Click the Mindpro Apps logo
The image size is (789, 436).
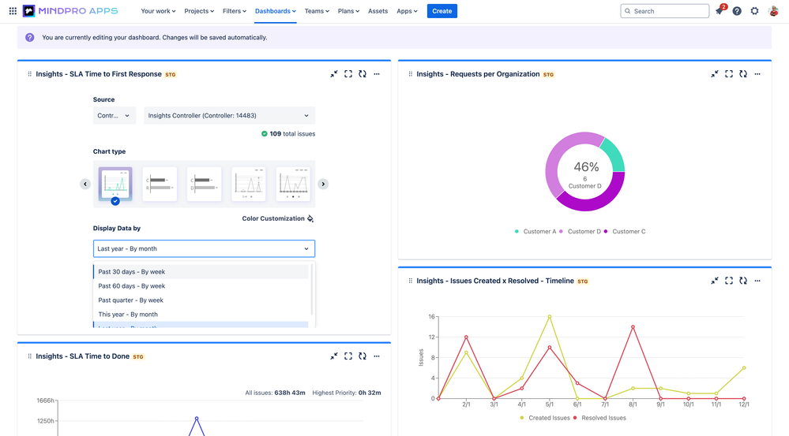70,11
